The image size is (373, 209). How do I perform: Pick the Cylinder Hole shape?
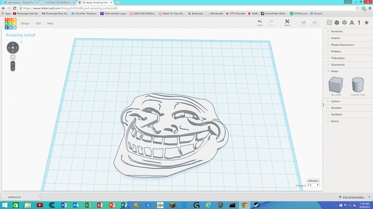(358, 86)
